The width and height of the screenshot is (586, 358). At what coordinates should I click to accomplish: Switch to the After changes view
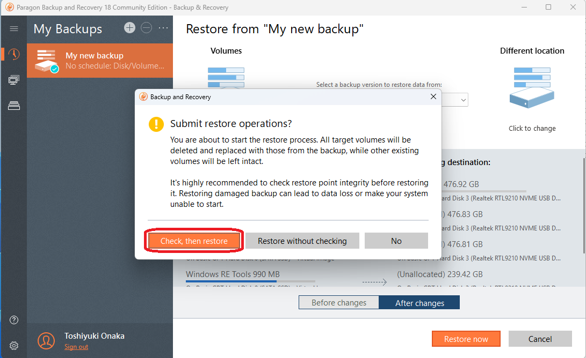point(419,302)
